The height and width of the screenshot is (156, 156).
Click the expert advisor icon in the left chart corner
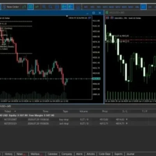pos(90,18)
